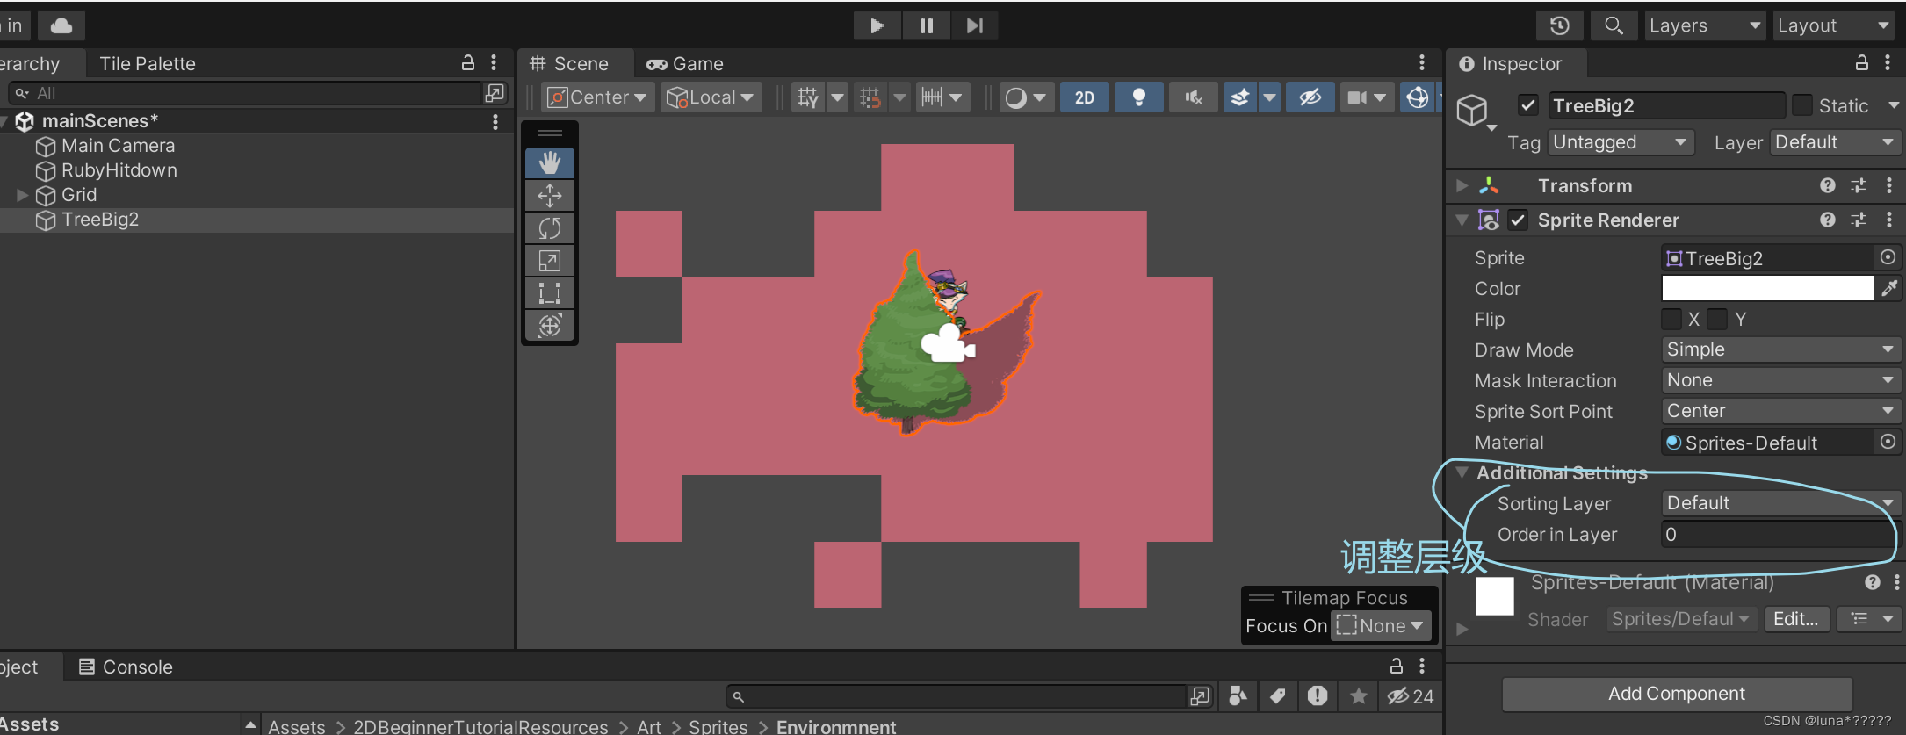1906x735 pixels.
Task: Select the Hand view tool
Action: (x=550, y=162)
